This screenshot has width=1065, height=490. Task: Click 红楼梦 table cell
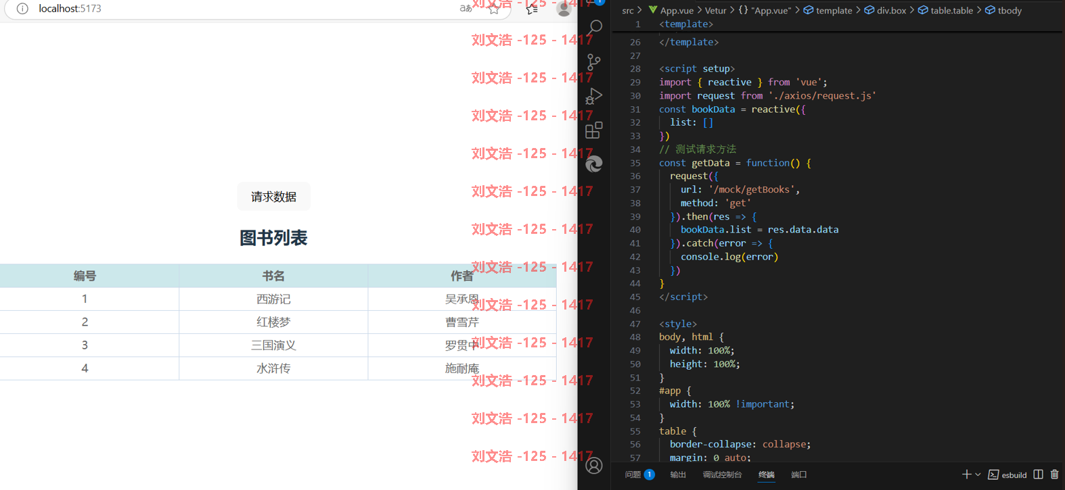click(x=273, y=322)
